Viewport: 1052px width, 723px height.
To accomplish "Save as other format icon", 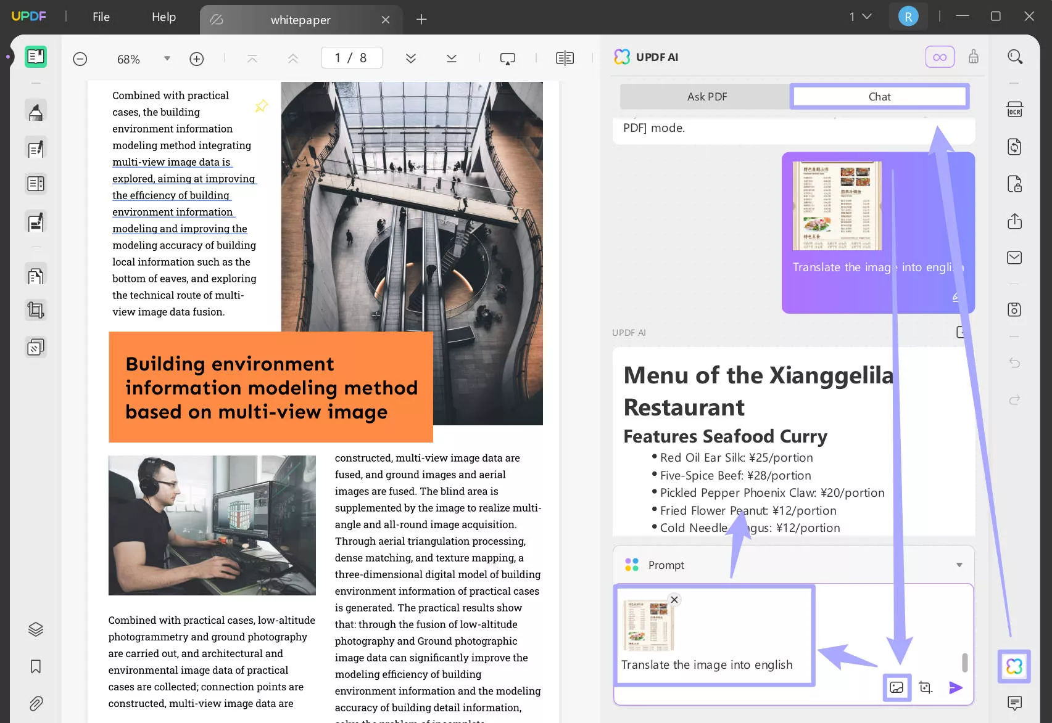I will [x=1015, y=309].
